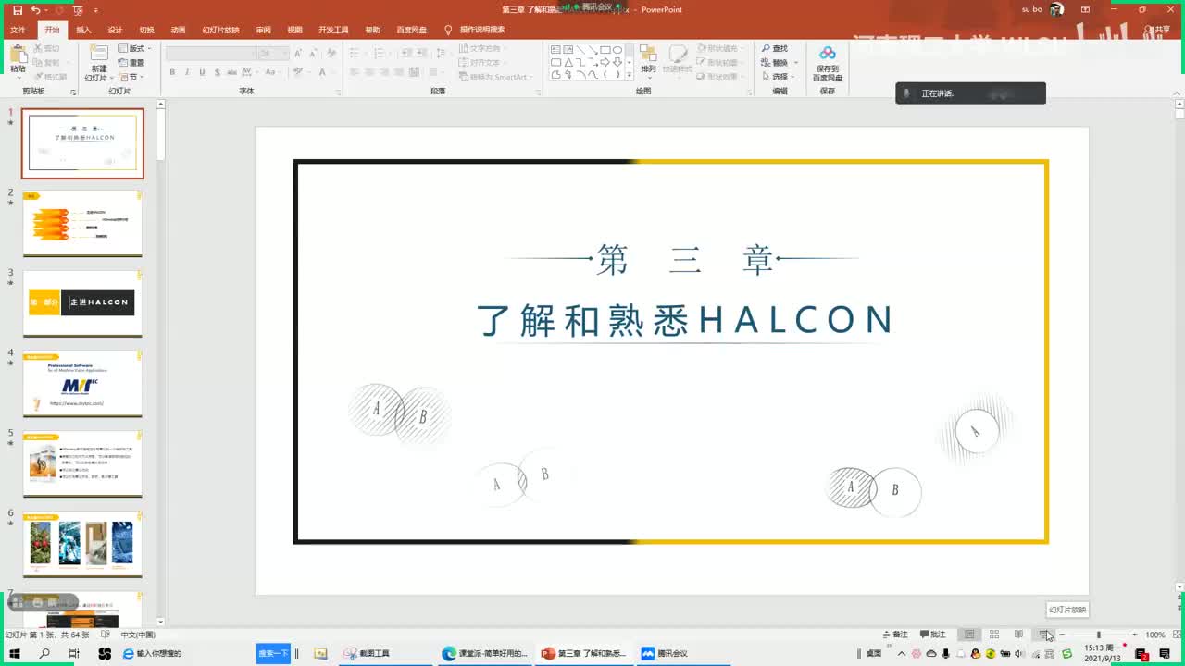This screenshot has width=1185, height=666.
Task: Click the 操作说明搜索 lightbulb search
Action: click(x=475, y=30)
